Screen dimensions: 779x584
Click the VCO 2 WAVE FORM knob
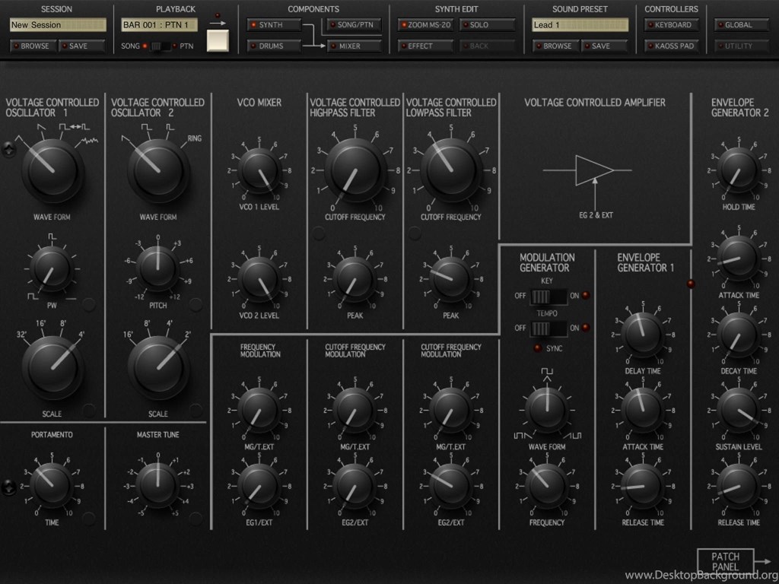click(158, 170)
